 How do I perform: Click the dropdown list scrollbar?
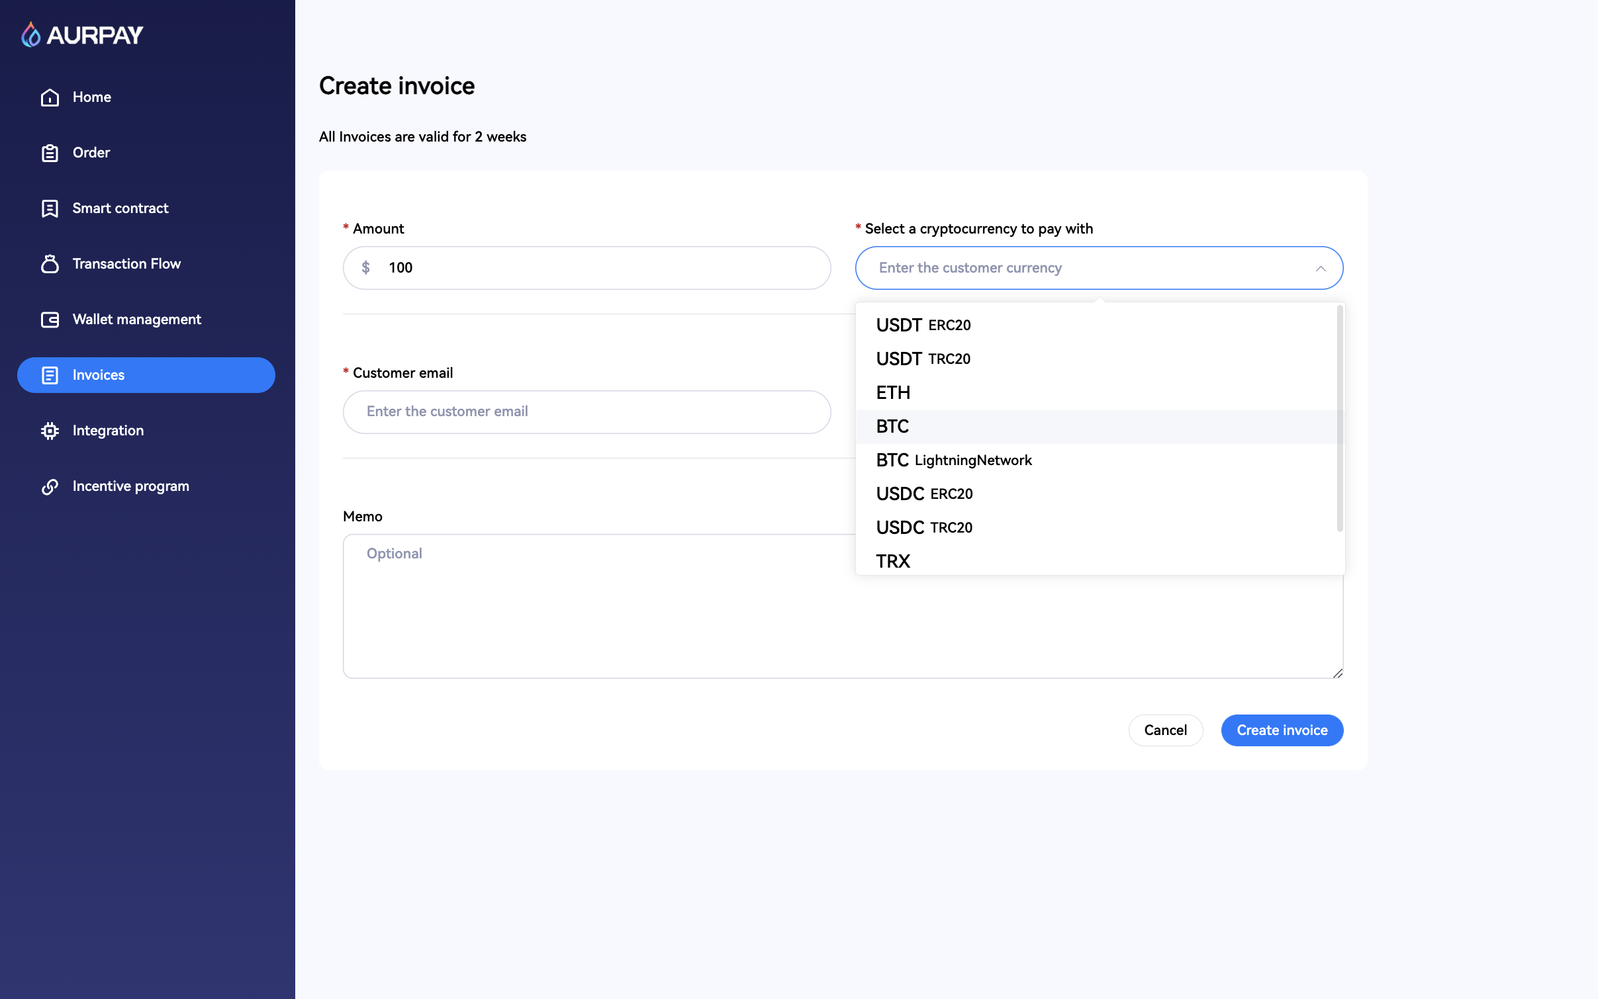pyautogui.click(x=1339, y=418)
